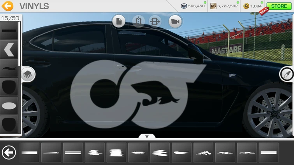The height and width of the screenshot is (165, 294).
Task: Choose the jagged mountain streak vinyl
Action: pos(203,153)
